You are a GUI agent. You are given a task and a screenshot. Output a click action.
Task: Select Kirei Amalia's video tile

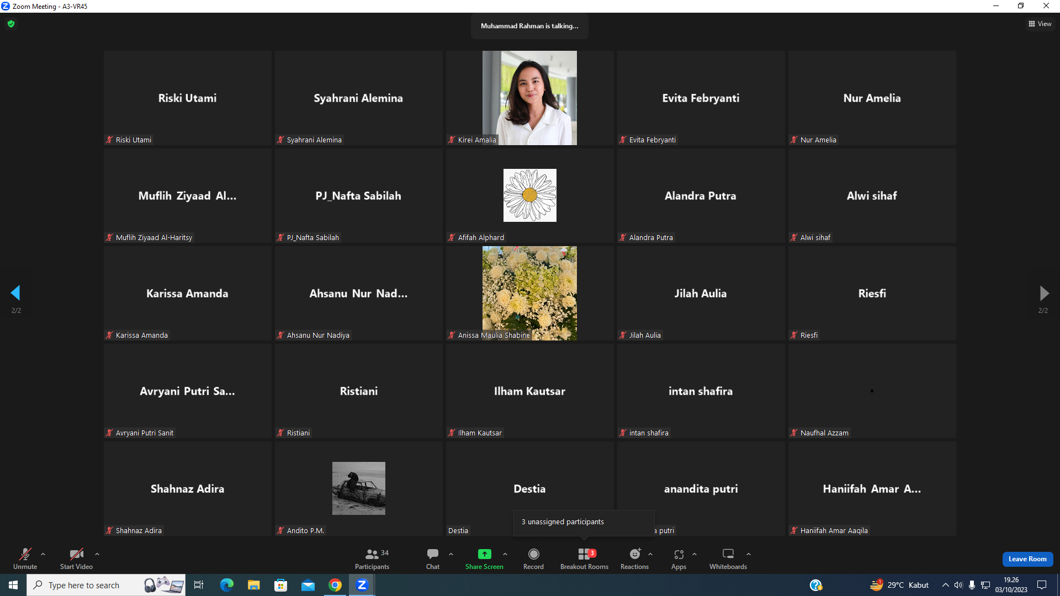pyautogui.click(x=529, y=98)
